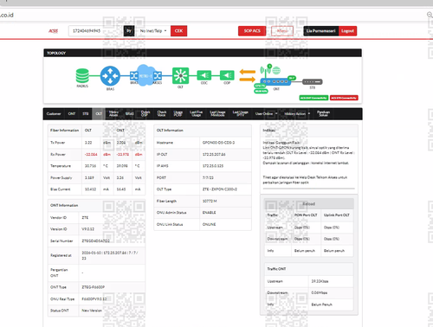Click the IP OLT value 172.25.207.86

click(214, 155)
